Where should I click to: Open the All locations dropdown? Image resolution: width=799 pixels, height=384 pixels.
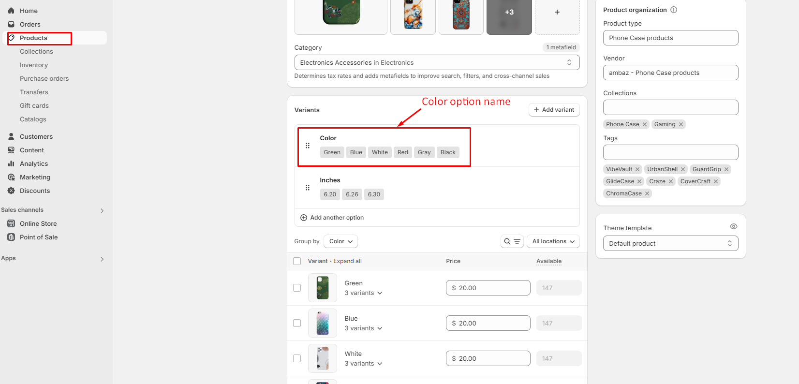point(553,241)
